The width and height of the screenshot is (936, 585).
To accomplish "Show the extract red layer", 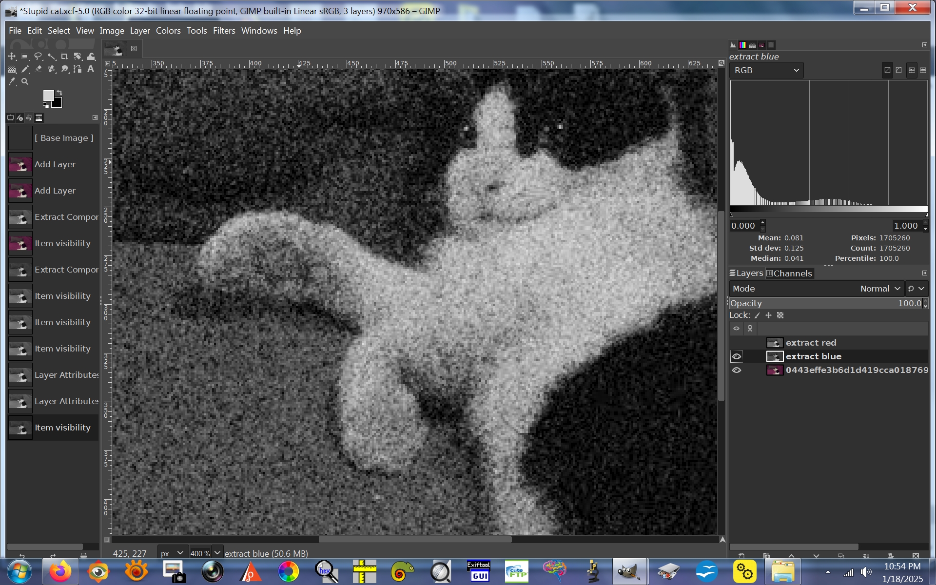I will click(x=737, y=343).
